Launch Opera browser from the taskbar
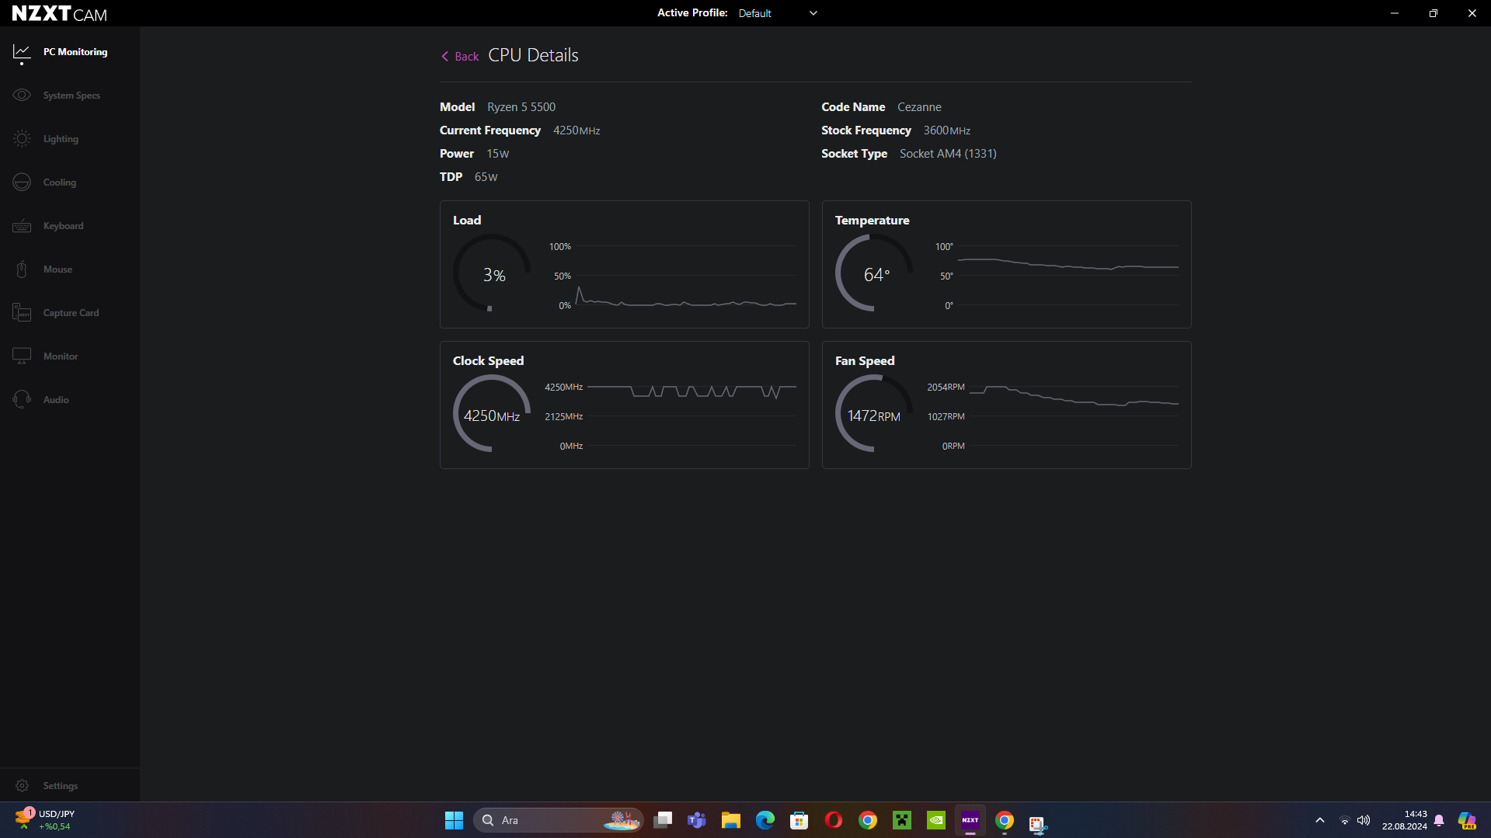 (834, 820)
